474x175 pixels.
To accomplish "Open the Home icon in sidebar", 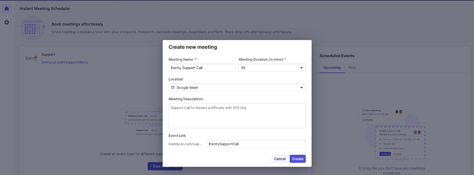I will tap(7, 9).
